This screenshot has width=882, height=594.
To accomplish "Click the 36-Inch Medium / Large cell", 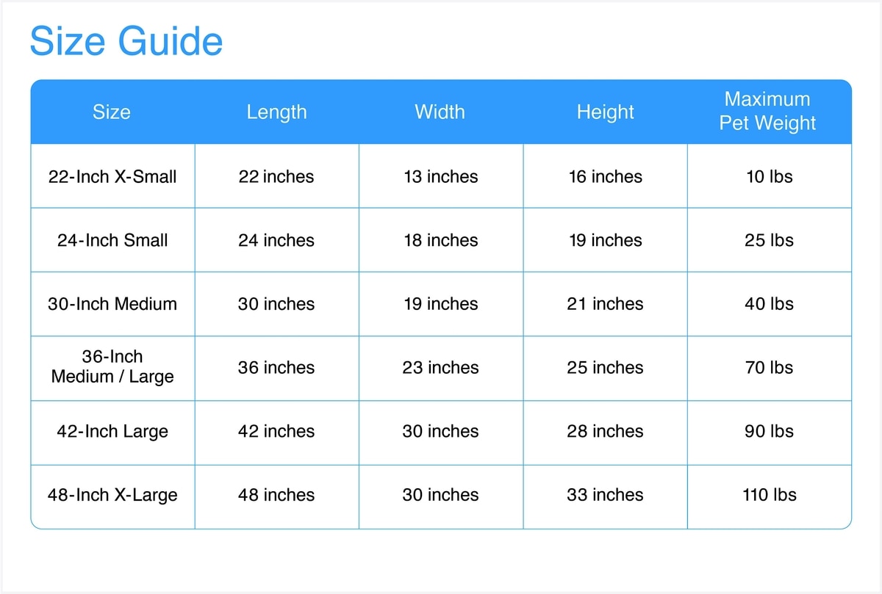I will [112, 367].
